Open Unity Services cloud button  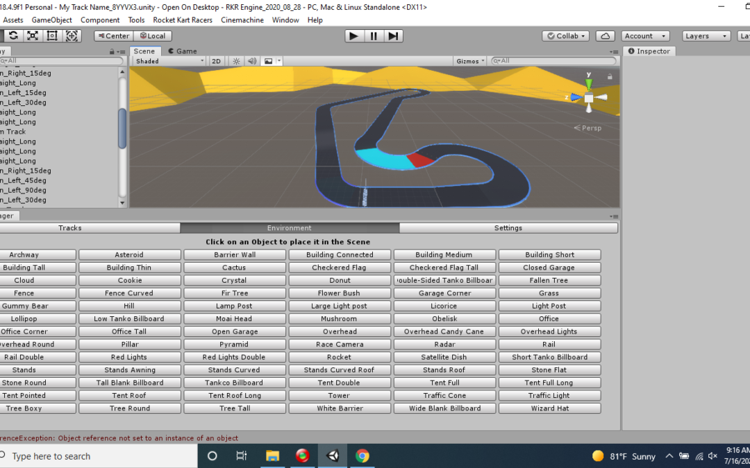(x=605, y=36)
